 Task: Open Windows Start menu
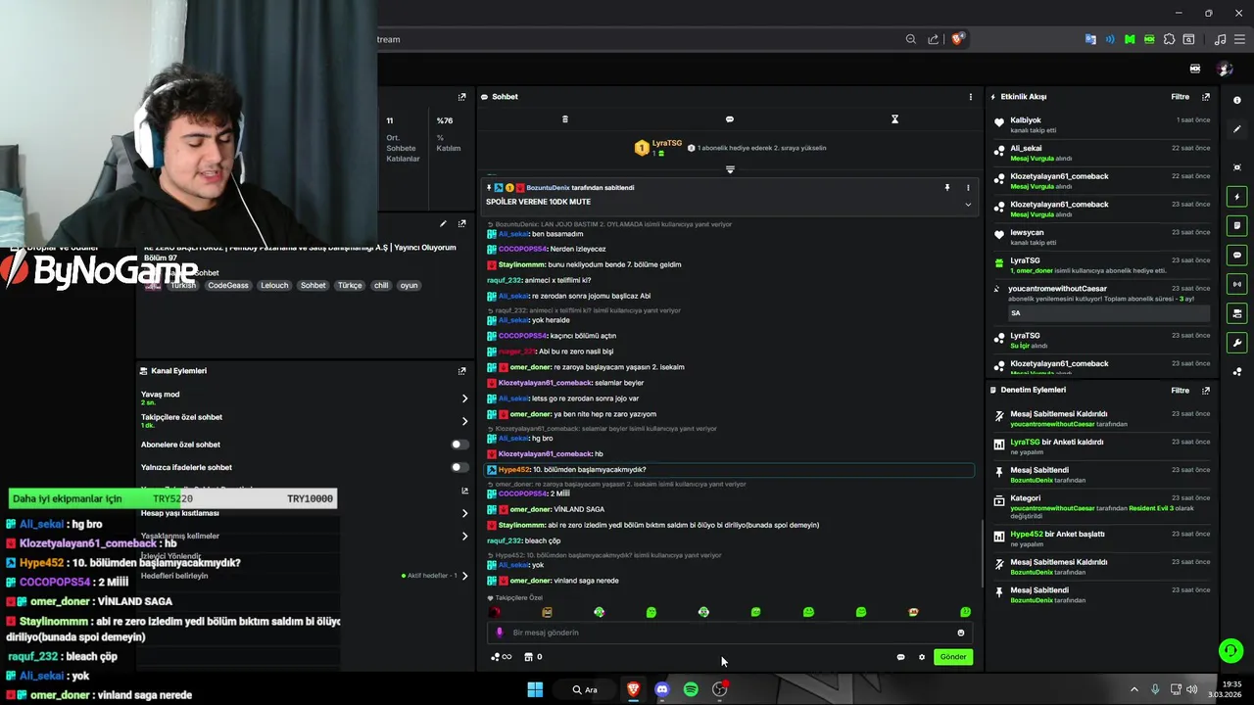pyautogui.click(x=535, y=689)
